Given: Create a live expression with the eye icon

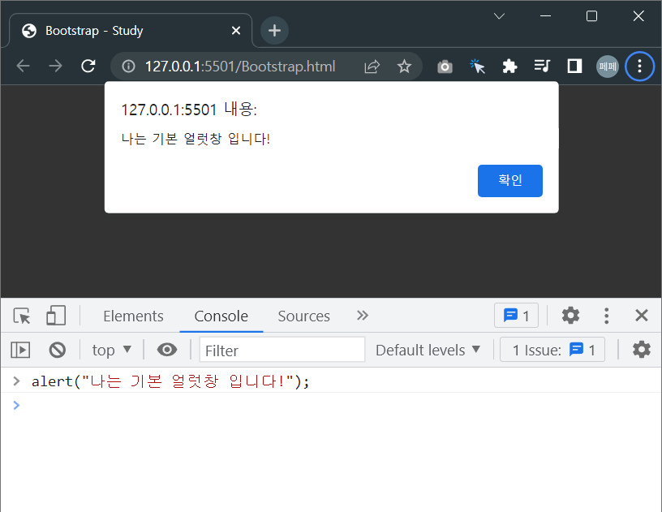Looking at the screenshot, I should coord(167,349).
